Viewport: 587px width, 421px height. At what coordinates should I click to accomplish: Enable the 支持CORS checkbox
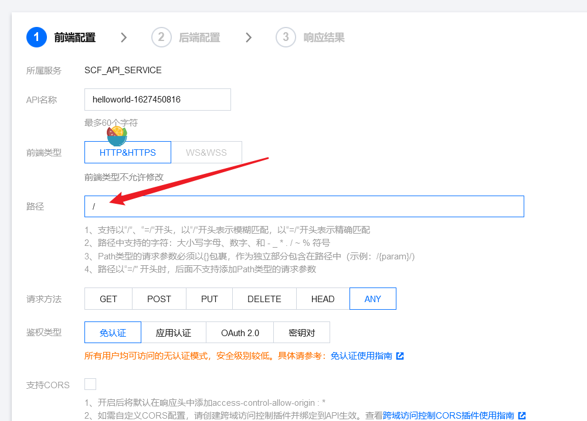90,384
